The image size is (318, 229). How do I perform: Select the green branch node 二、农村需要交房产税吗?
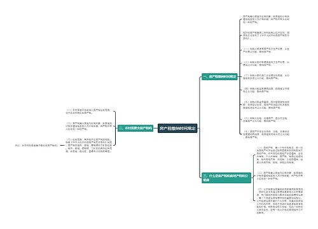[x=135, y=128]
